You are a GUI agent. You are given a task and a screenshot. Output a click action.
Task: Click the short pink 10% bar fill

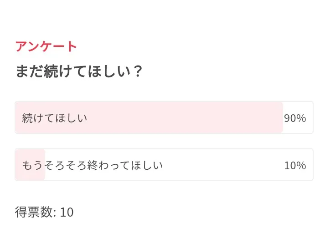[30, 165]
